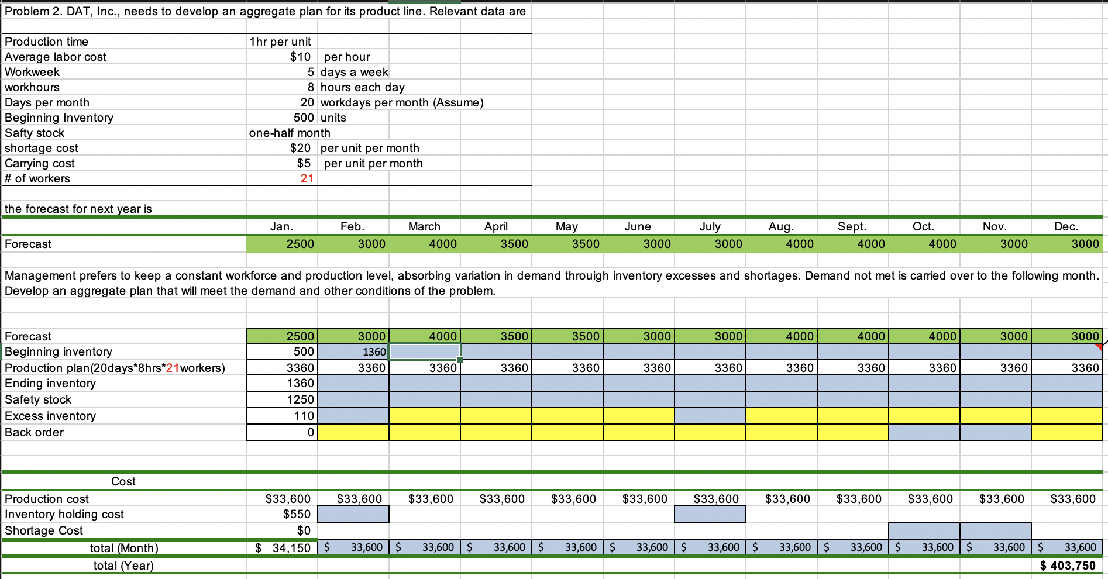Image resolution: width=1108 pixels, height=579 pixels.
Task: Click the Jan Ending inventory cell showing 1360
Action: (282, 383)
